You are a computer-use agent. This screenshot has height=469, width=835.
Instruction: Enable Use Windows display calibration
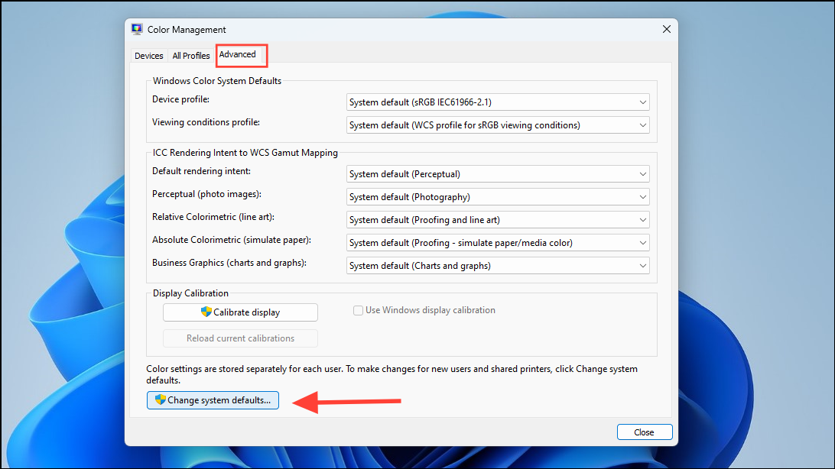tap(358, 310)
